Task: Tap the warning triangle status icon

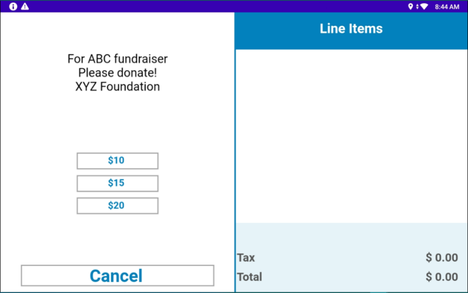Action: (x=25, y=6)
